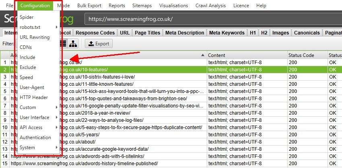Choose URL Rewriting option
Screen dimensions: 342x168
tap(38, 37)
